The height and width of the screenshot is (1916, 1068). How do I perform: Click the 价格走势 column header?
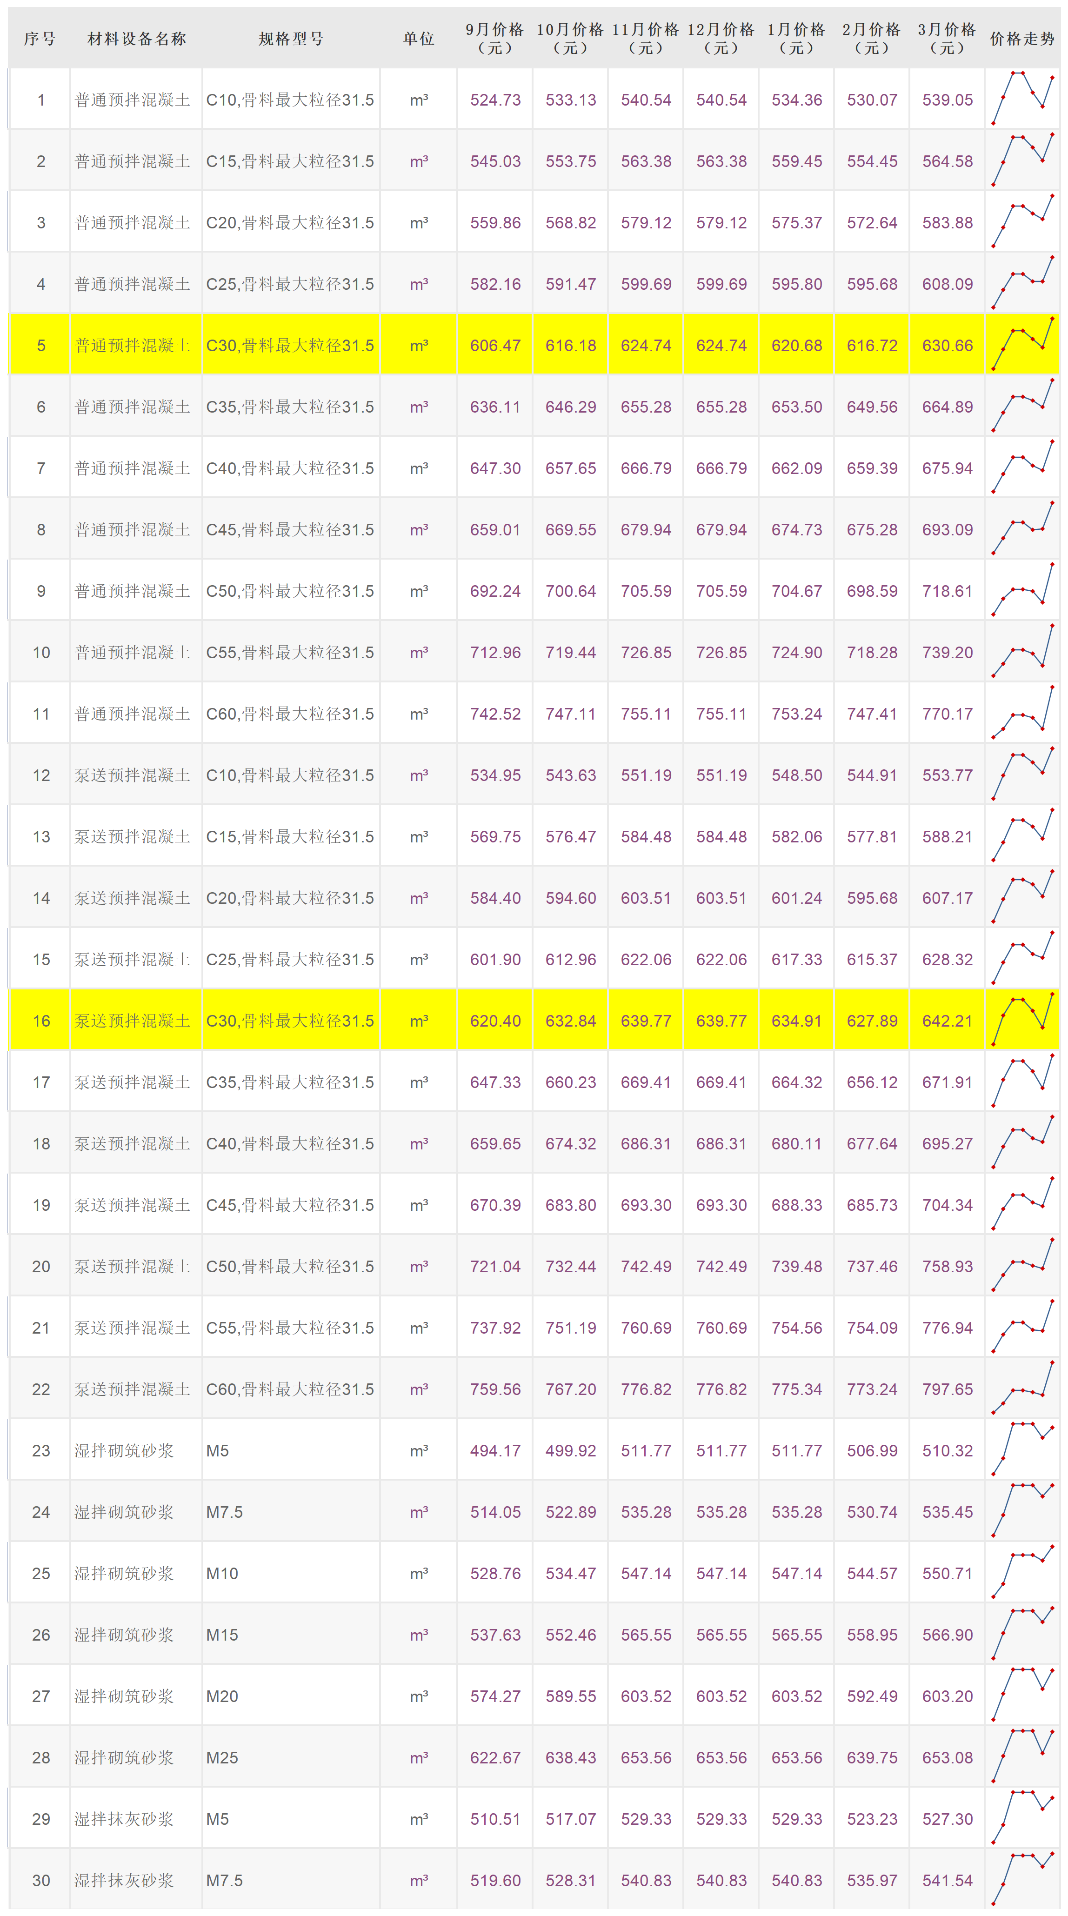[x=1022, y=39]
